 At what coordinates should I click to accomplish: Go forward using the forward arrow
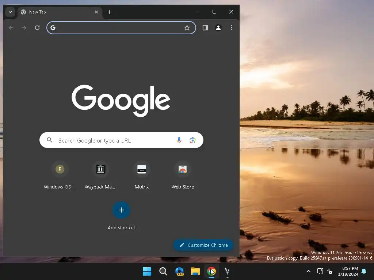click(x=24, y=28)
